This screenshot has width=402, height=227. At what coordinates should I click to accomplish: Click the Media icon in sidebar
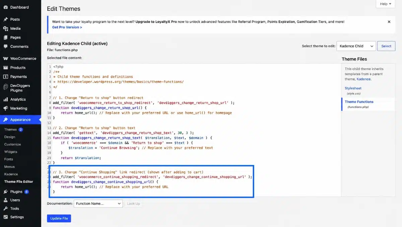[x=5, y=28]
